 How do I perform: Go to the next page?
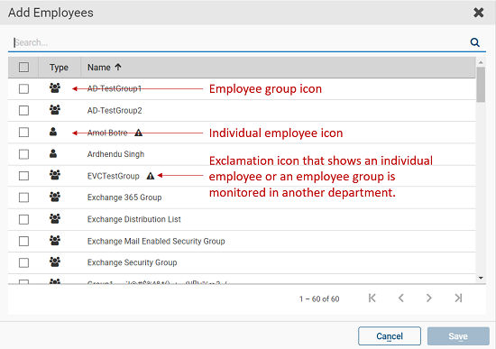[429, 298]
